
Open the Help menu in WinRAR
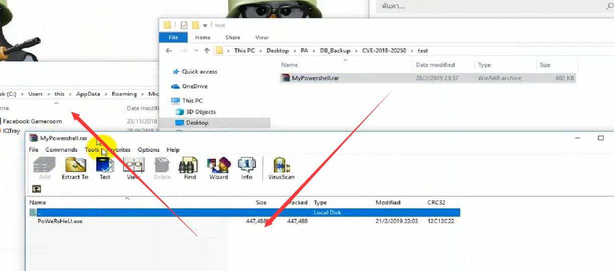[173, 150]
